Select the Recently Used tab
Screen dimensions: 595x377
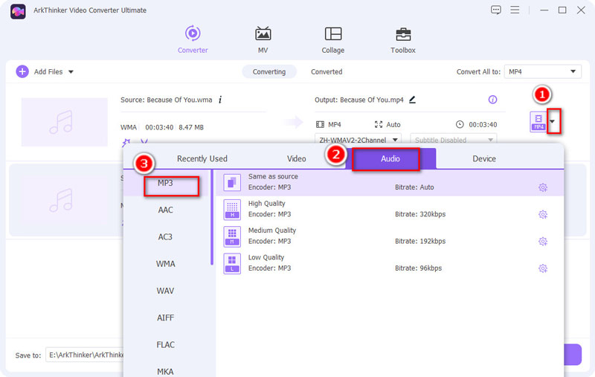coord(202,158)
